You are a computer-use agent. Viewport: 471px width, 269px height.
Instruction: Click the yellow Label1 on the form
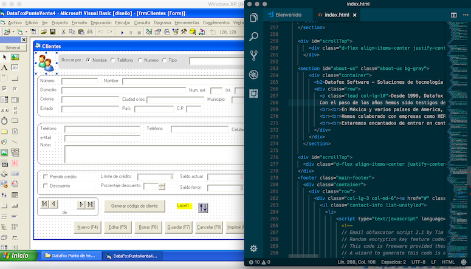tap(184, 206)
